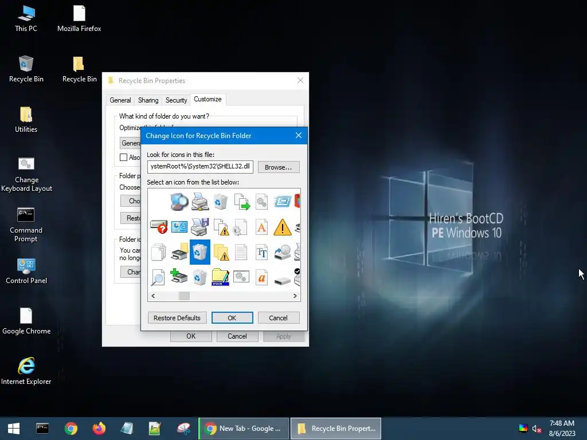Click the icon list right scroll arrow

pyautogui.click(x=295, y=296)
